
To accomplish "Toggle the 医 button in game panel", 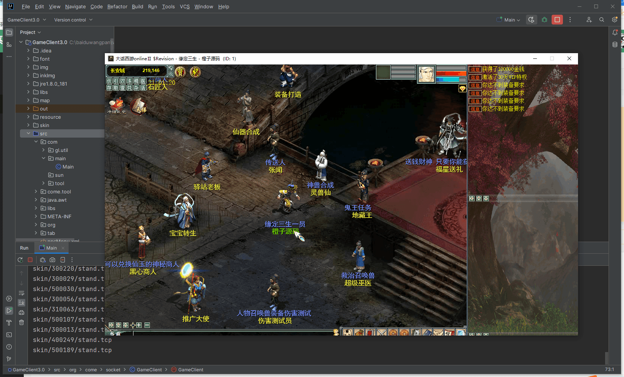I will tap(143, 81).
